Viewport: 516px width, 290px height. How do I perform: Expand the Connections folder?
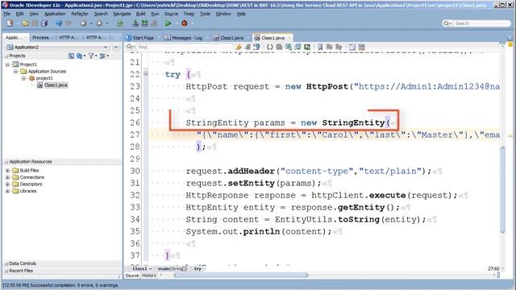coord(7,177)
